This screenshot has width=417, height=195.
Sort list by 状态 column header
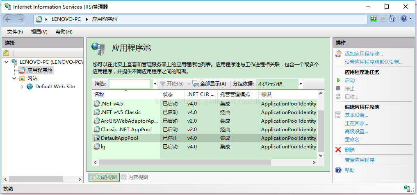coord(172,94)
